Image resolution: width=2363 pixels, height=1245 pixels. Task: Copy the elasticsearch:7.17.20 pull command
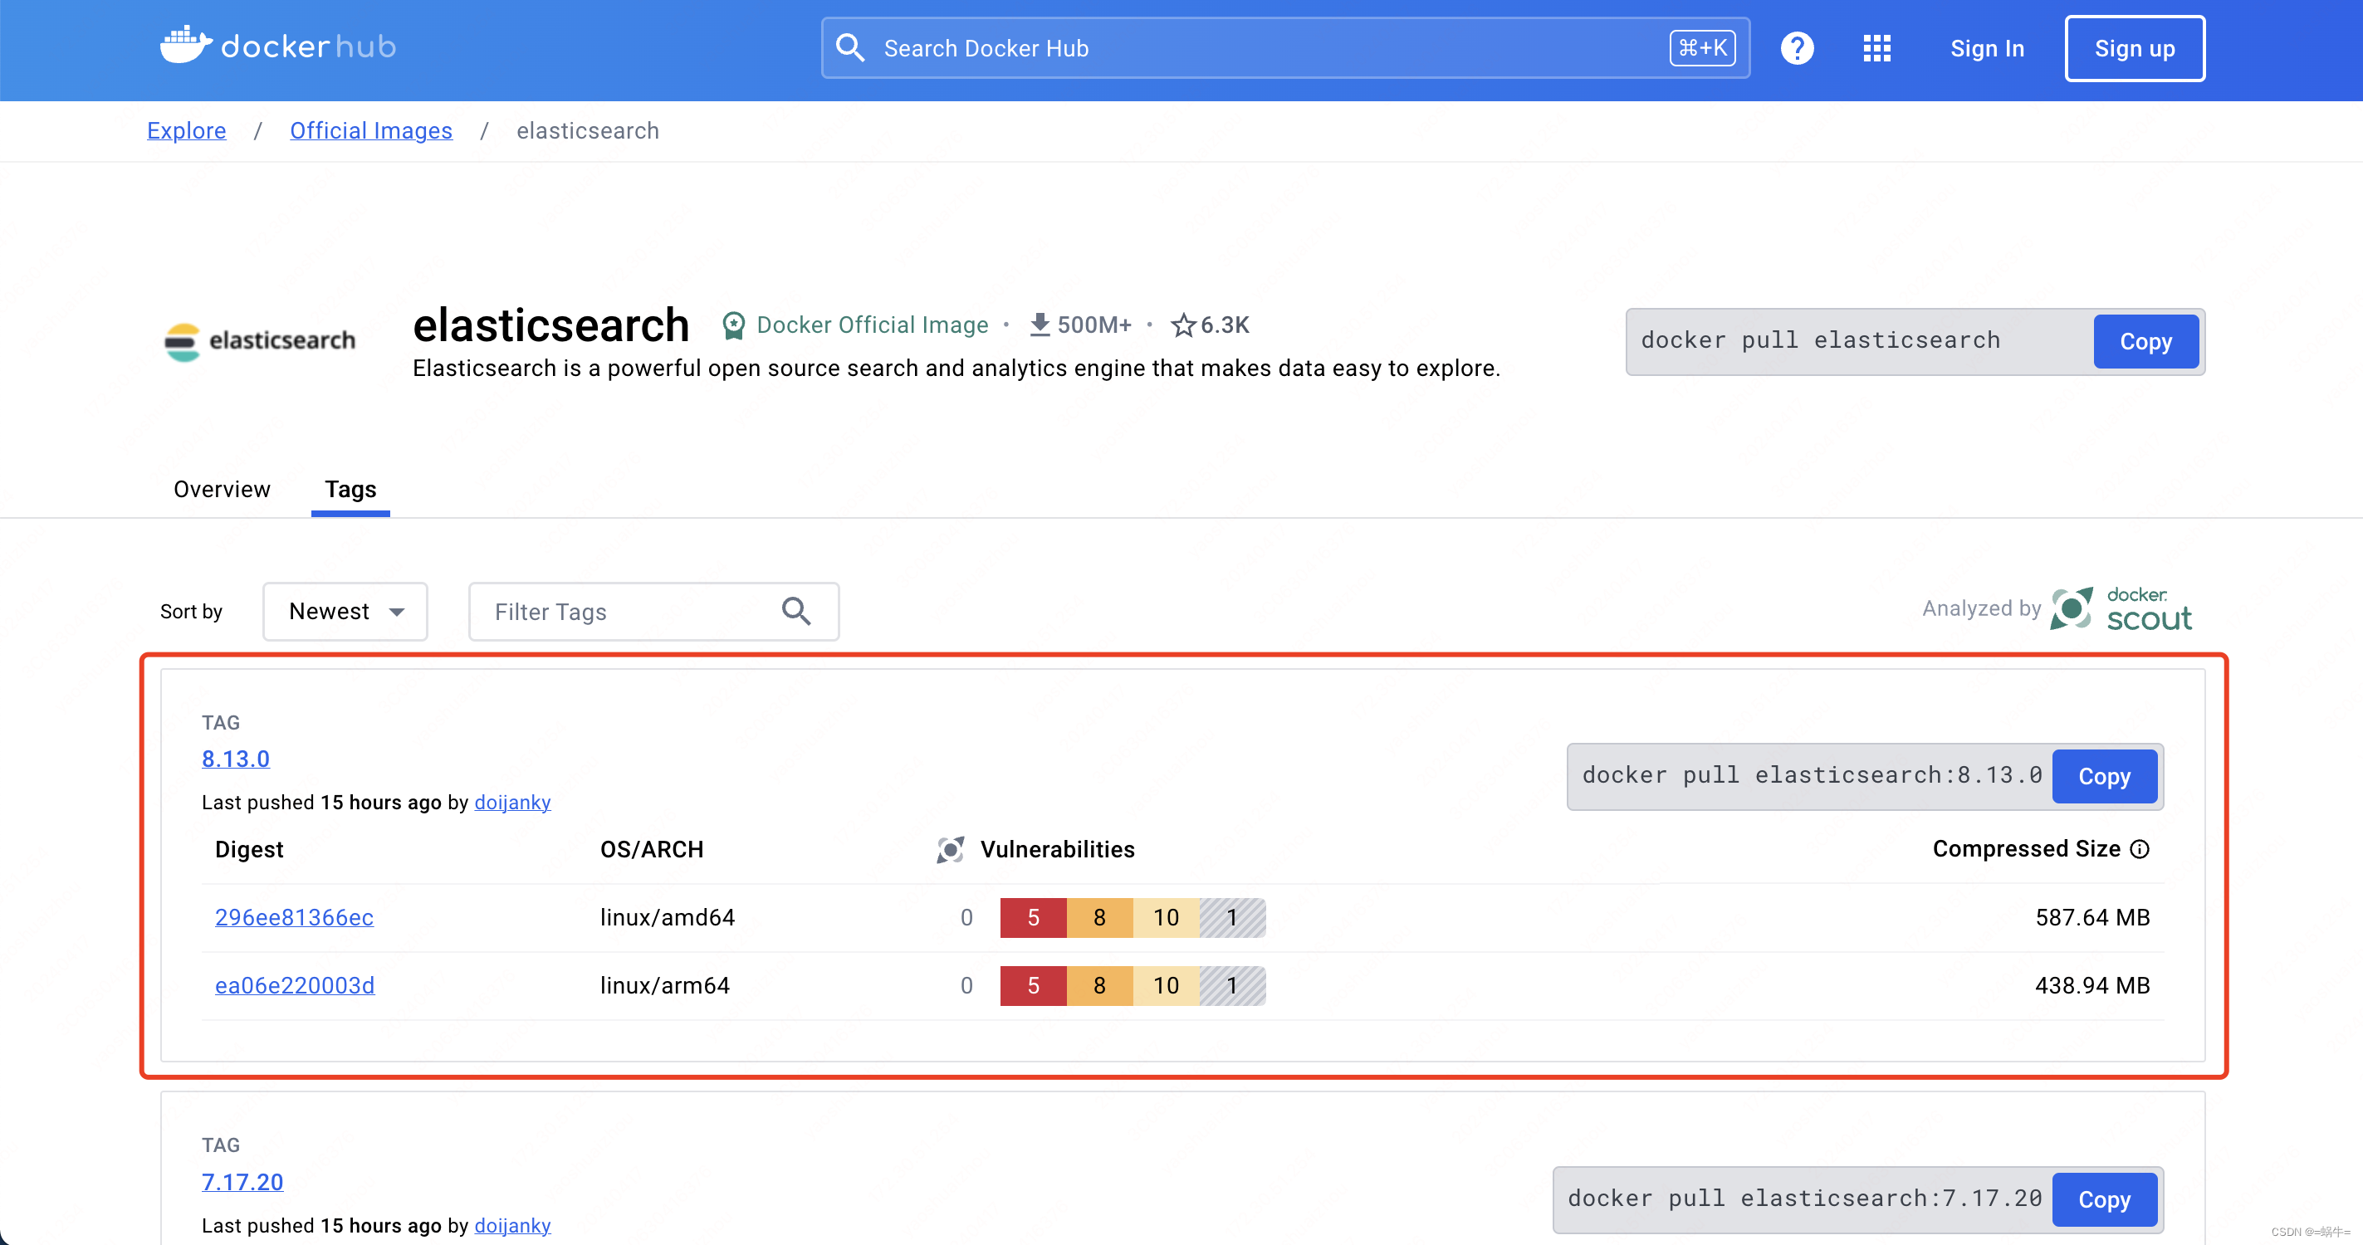(x=2104, y=1200)
